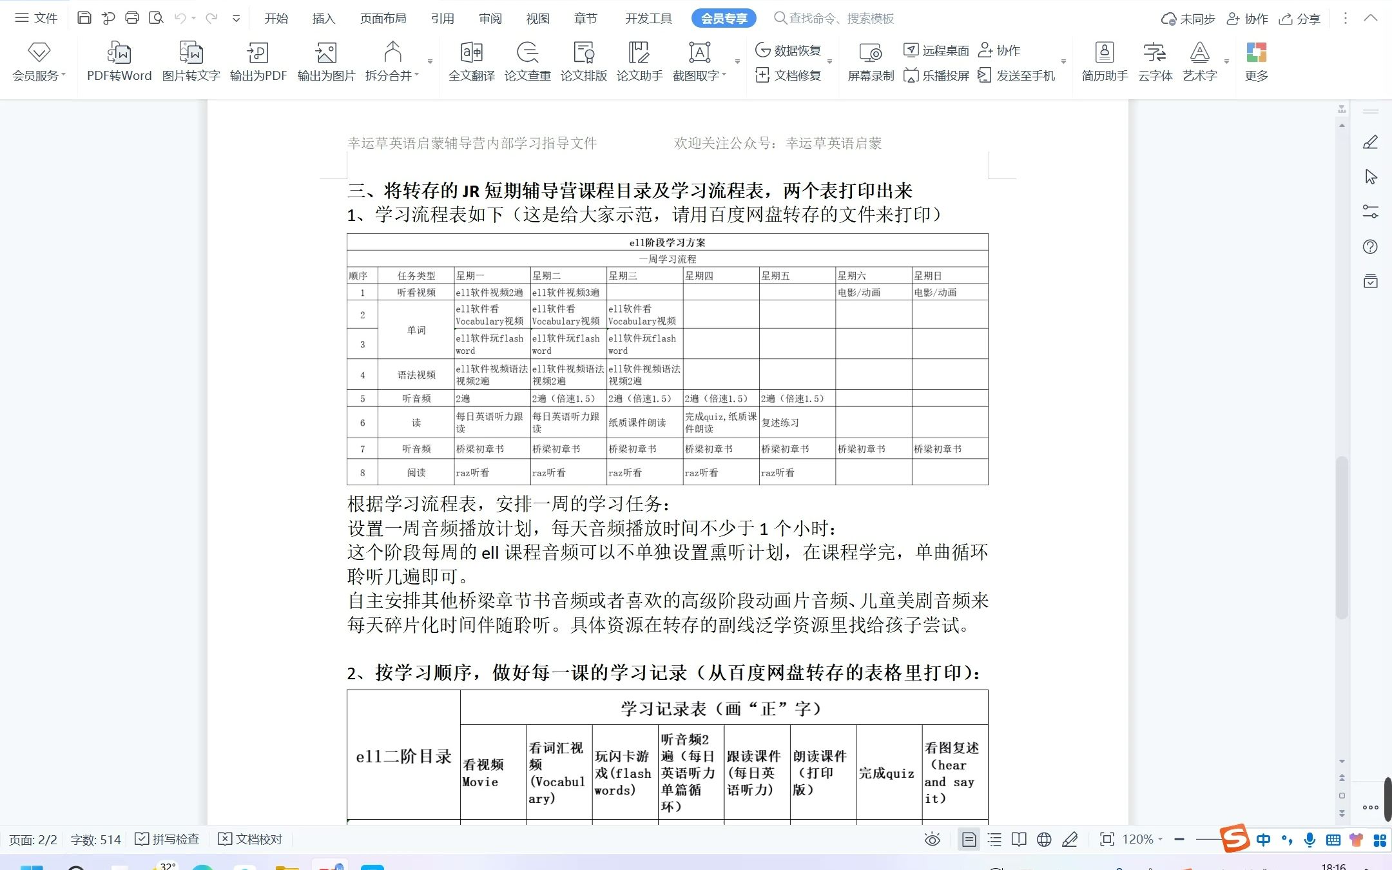
Task: Toggle 文档校对 in status bar
Action: (x=250, y=839)
